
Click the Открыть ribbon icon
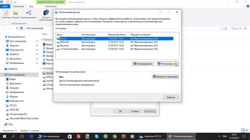point(16,14)
